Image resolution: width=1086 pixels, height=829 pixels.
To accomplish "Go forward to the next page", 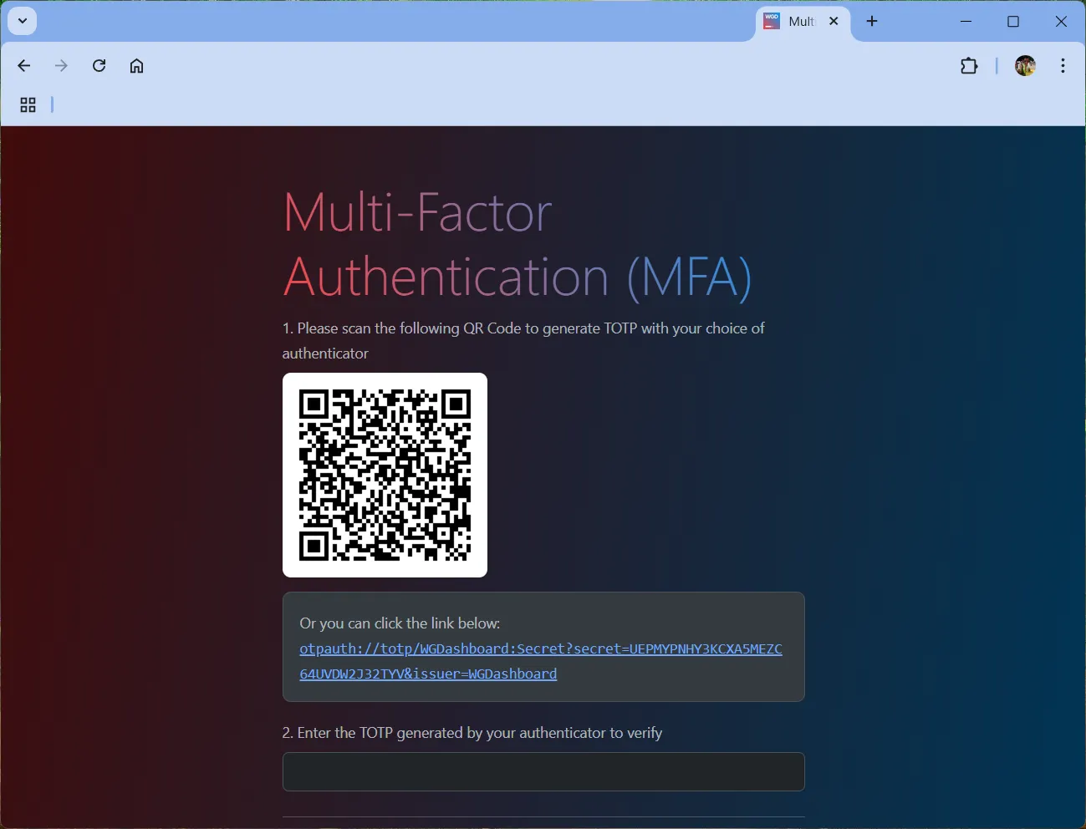I will point(61,66).
